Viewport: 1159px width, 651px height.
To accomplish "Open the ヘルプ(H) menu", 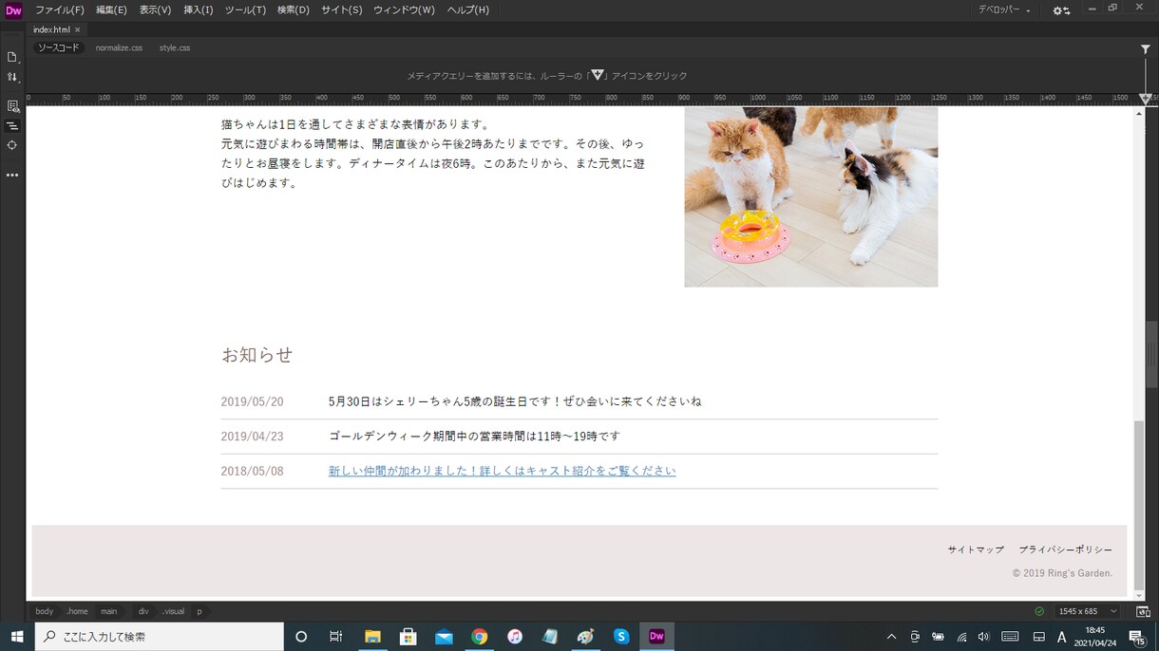I will point(467,9).
